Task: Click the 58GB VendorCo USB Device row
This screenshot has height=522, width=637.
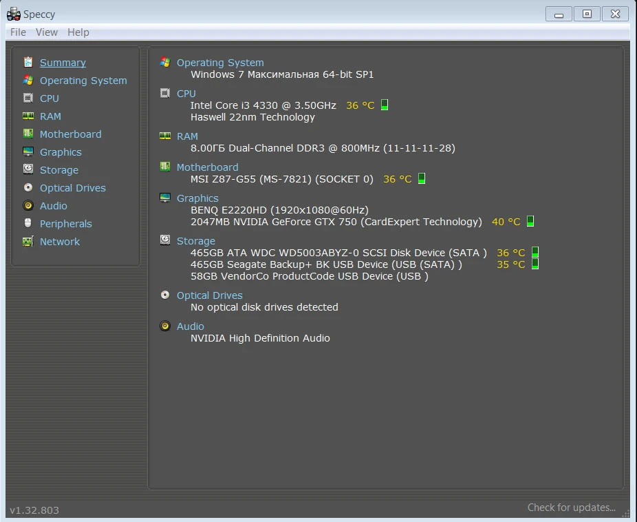Action: pos(309,276)
